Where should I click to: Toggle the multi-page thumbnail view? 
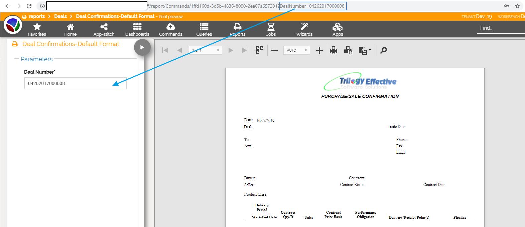coord(260,50)
